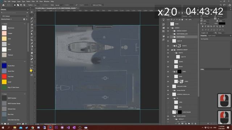232x130 pixels.
Task: Select the Hand tool
Action: (32, 53)
